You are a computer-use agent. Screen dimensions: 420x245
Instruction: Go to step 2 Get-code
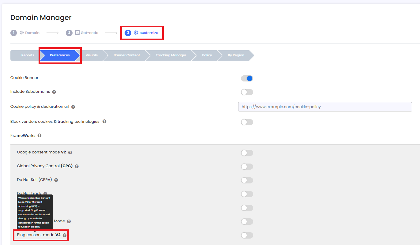tap(86, 33)
